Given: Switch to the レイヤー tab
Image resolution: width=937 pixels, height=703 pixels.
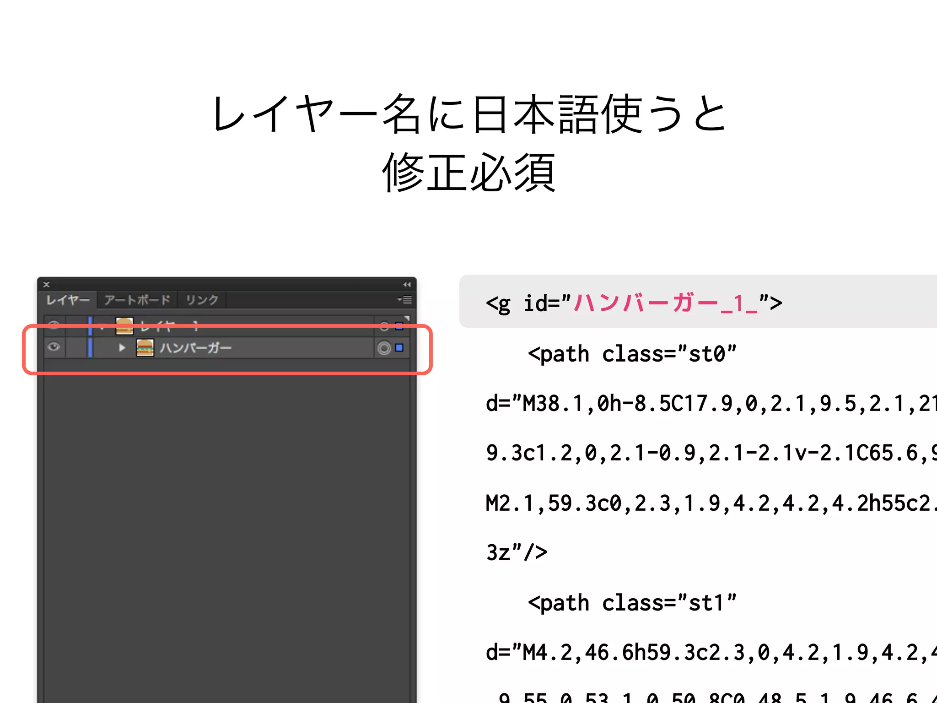Looking at the screenshot, I should click(68, 300).
